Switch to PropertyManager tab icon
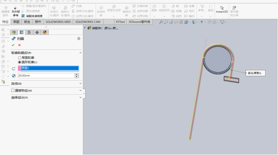Viewport: 278px width, 155px height. (21, 32)
